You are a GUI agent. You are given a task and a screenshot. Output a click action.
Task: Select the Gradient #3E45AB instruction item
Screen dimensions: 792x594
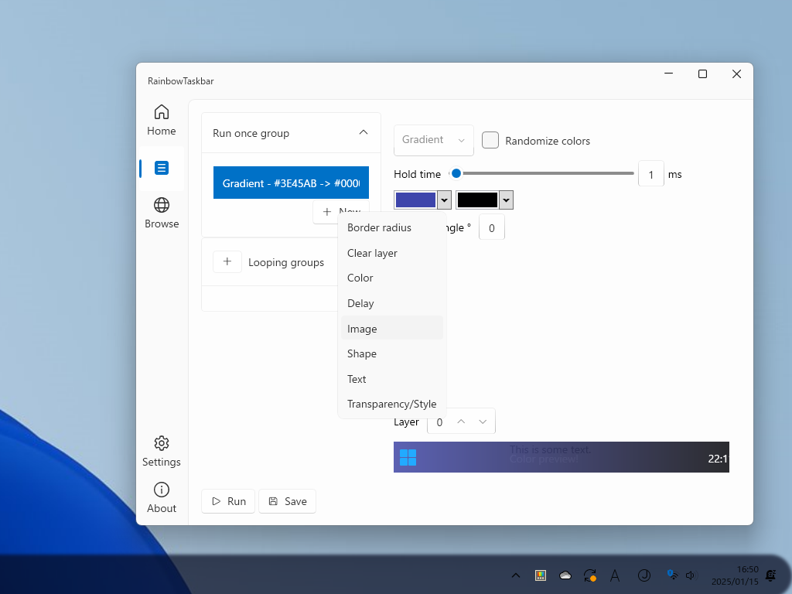(x=291, y=183)
